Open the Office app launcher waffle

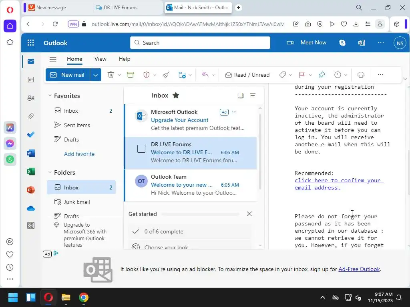pyautogui.click(x=30, y=43)
